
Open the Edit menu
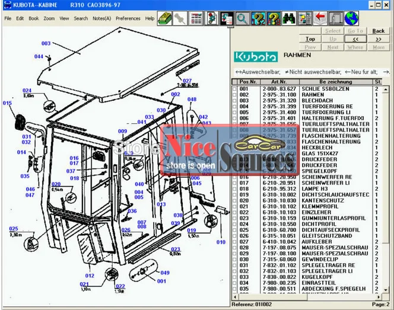(x=20, y=18)
